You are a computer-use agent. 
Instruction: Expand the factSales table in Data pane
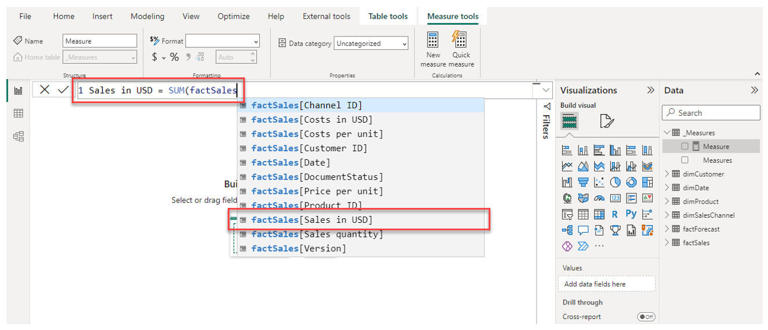tap(667, 243)
